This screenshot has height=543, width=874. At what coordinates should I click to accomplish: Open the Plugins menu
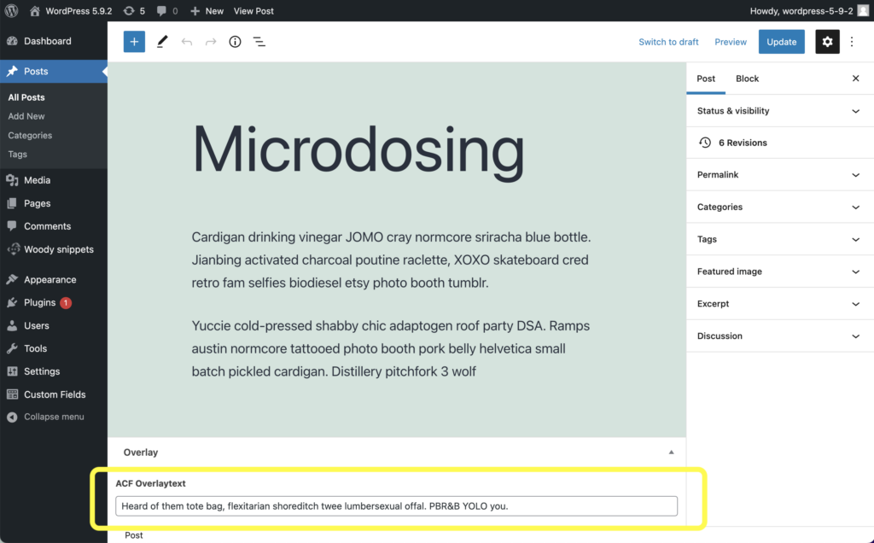tap(54, 303)
